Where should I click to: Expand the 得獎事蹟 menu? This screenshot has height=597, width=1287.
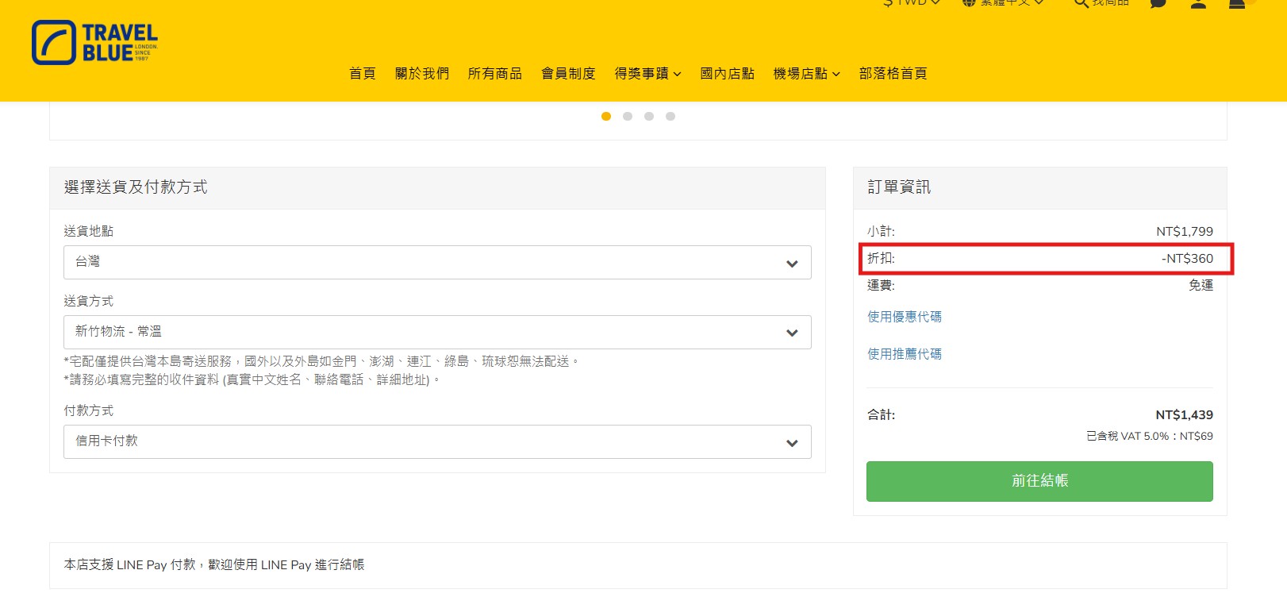pyautogui.click(x=647, y=74)
